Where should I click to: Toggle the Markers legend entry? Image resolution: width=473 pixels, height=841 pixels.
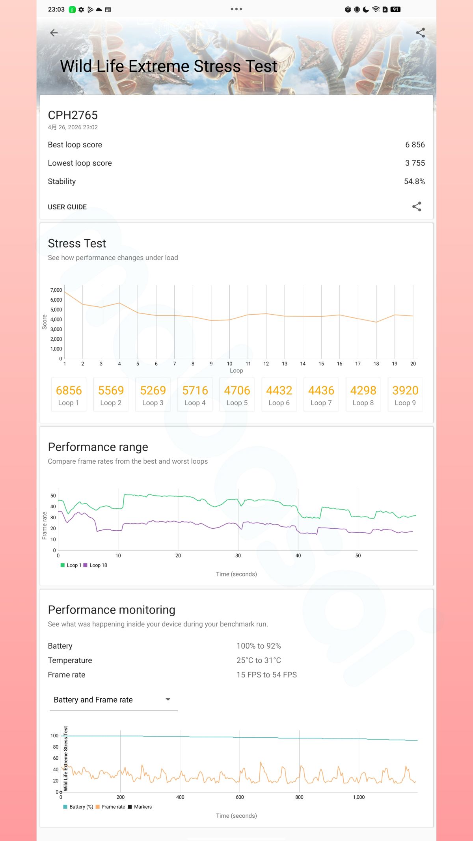pos(140,807)
